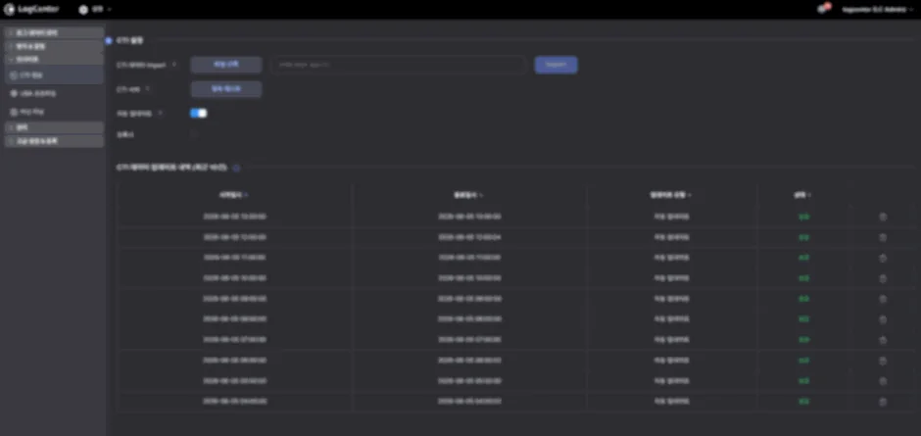
Task: Sort table by the update type column header
Action: [671, 195]
